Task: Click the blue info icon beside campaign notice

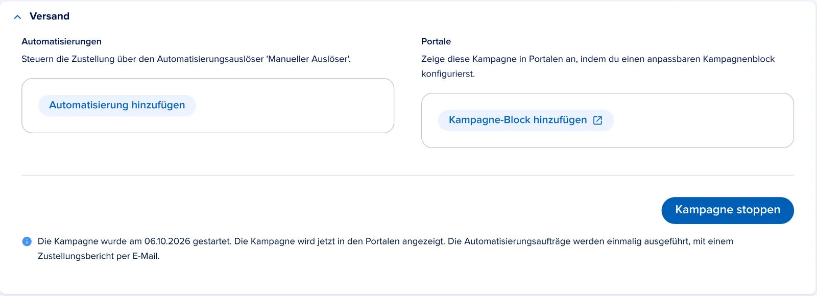Action: coord(27,241)
